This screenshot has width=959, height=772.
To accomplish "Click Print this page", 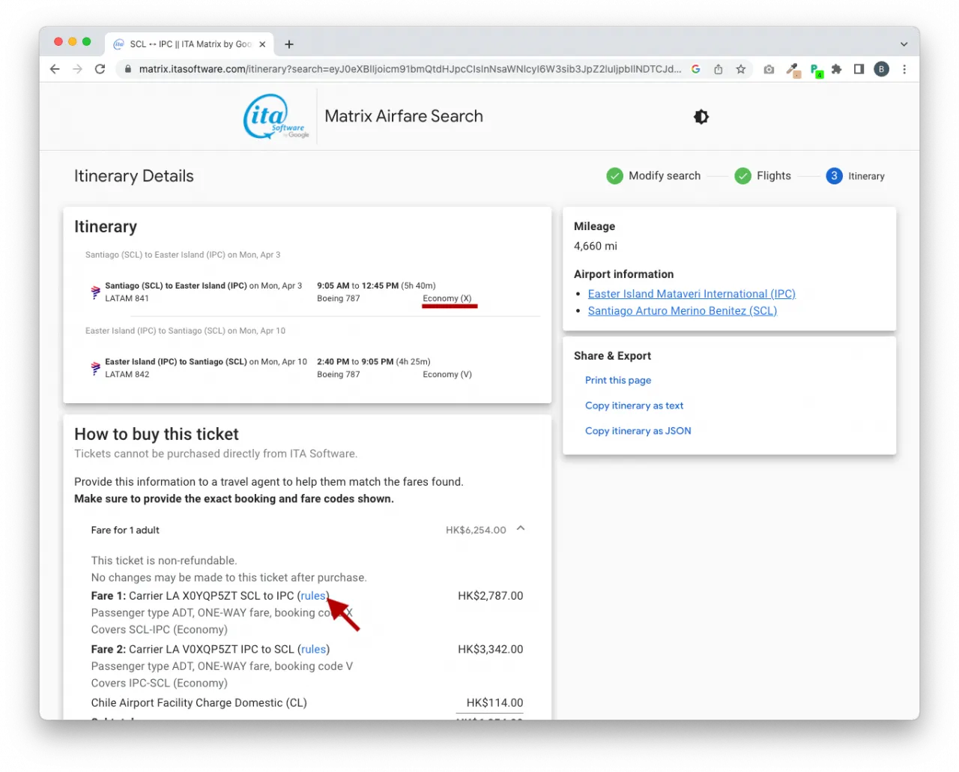I will [618, 380].
